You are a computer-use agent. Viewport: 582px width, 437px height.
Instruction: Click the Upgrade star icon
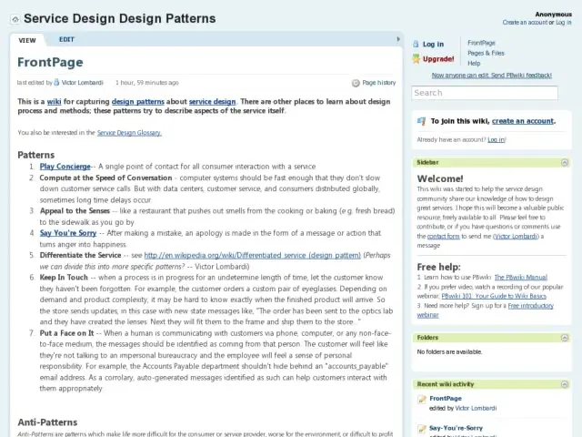click(x=417, y=59)
